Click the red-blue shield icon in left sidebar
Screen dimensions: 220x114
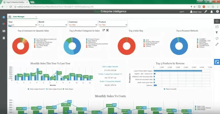click(4, 24)
